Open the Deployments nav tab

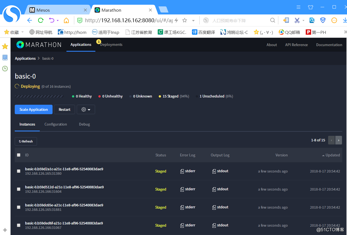[111, 45]
